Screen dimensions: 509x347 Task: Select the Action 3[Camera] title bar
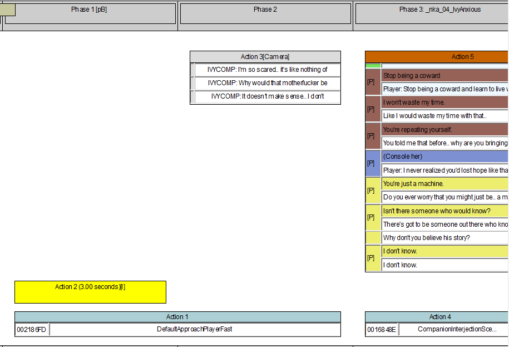pos(265,57)
